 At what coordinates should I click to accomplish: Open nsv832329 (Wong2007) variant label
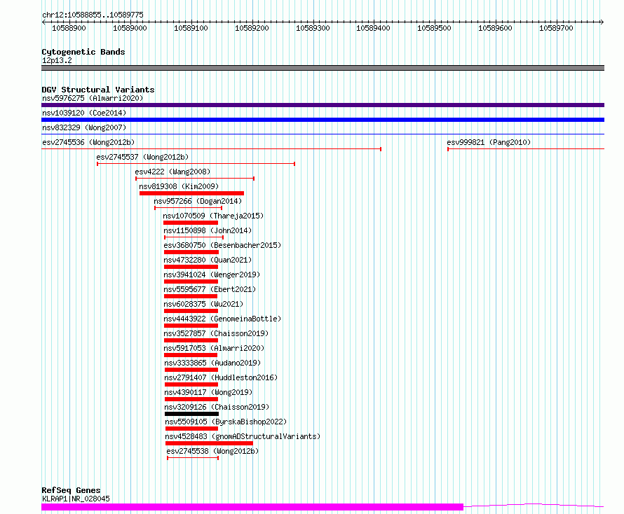(x=84, y=127)
